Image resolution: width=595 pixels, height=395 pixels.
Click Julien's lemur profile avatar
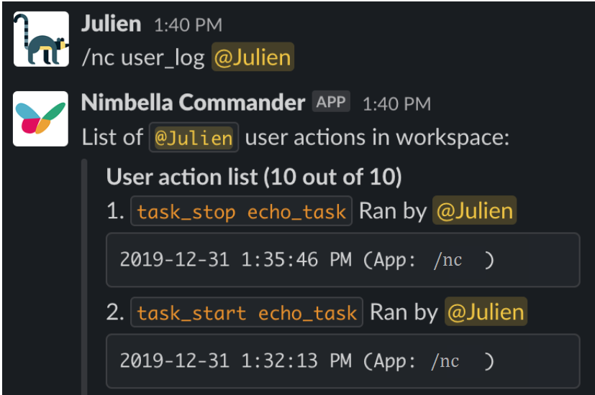41,39
